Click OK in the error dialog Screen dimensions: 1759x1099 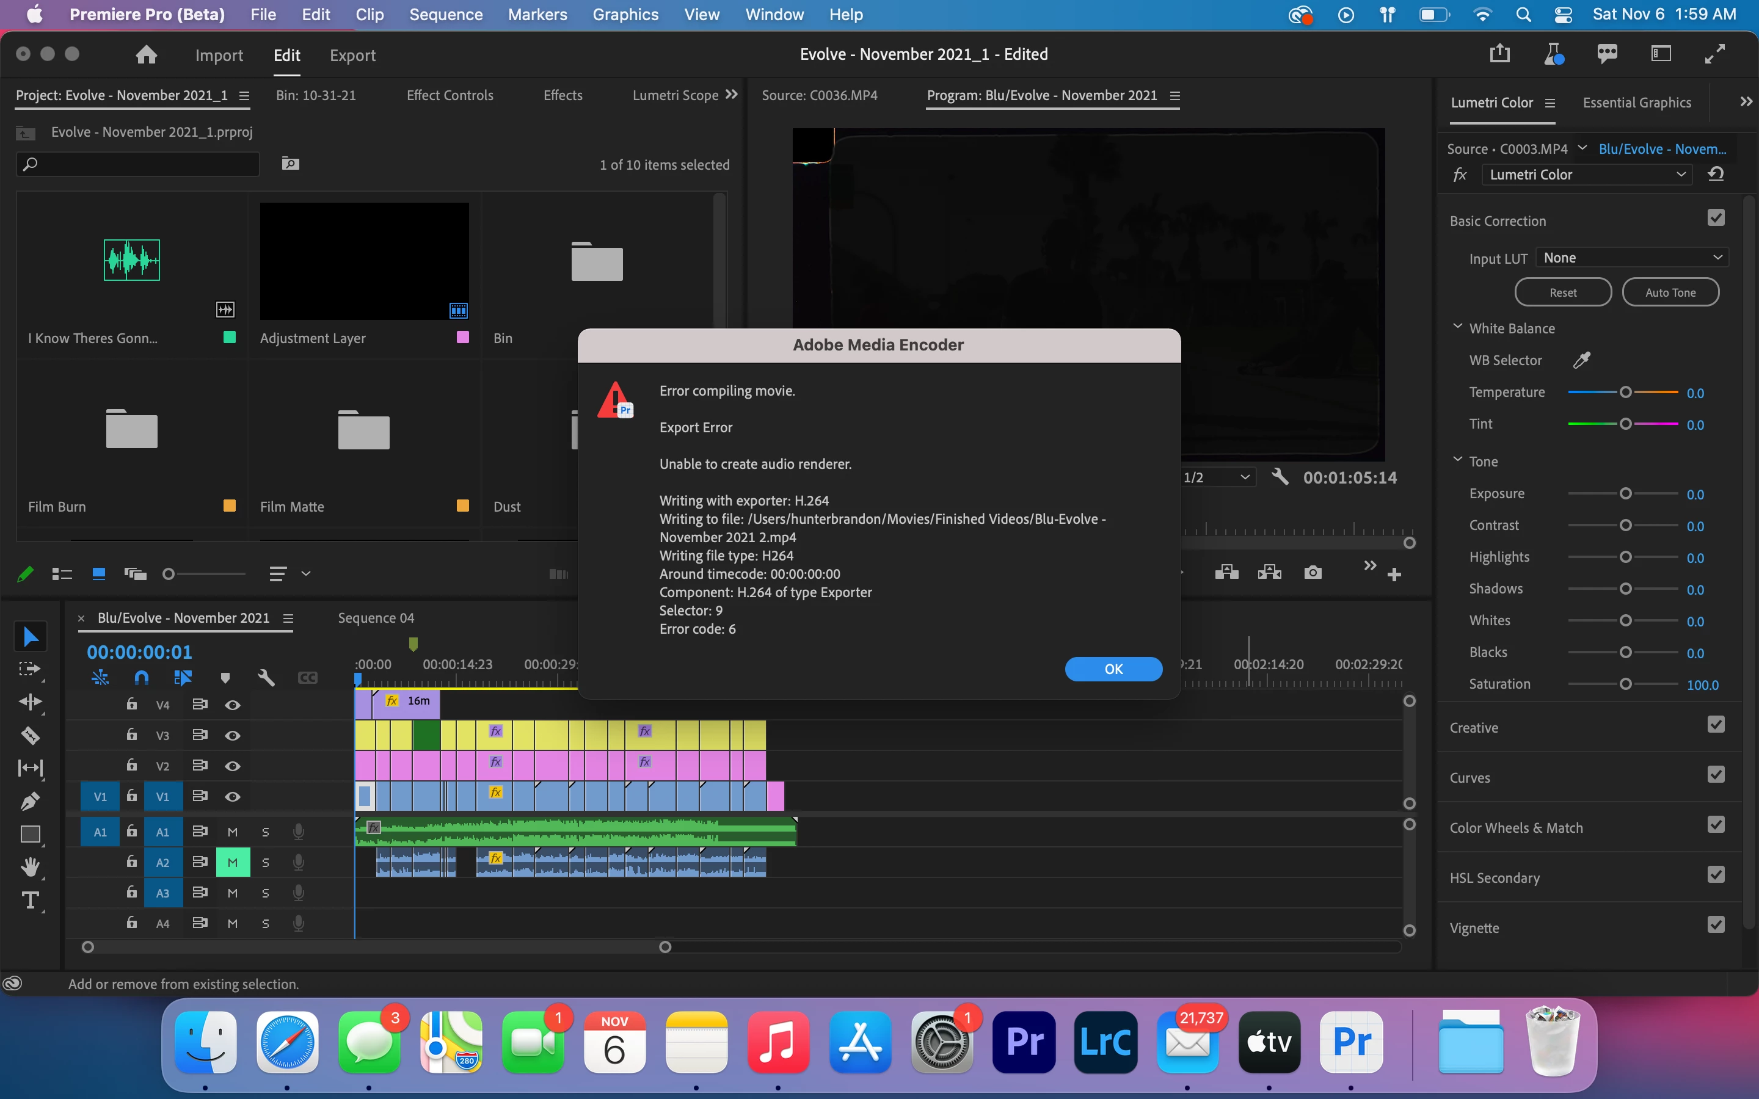point(1113,669)
